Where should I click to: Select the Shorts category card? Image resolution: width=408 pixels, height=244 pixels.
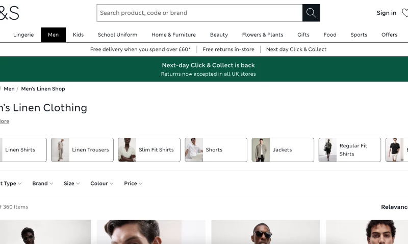(216, 150)
